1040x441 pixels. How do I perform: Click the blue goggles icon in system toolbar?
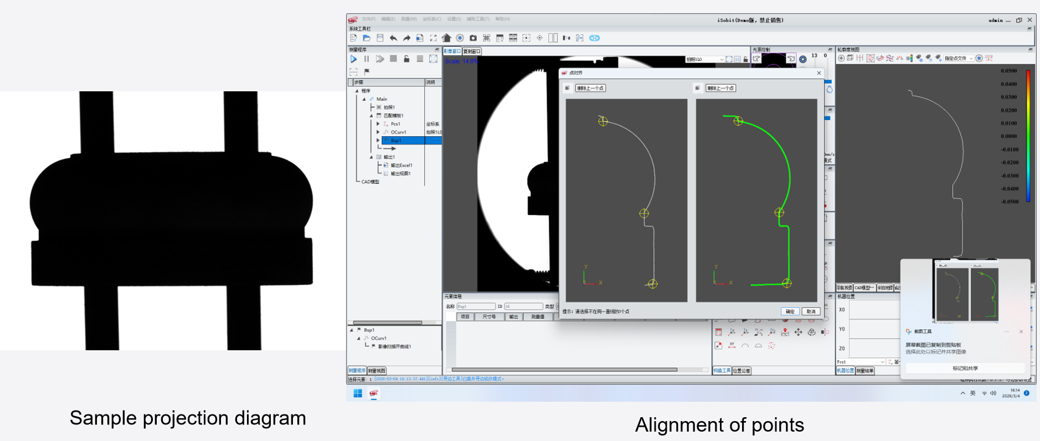[x=594, y=38]
